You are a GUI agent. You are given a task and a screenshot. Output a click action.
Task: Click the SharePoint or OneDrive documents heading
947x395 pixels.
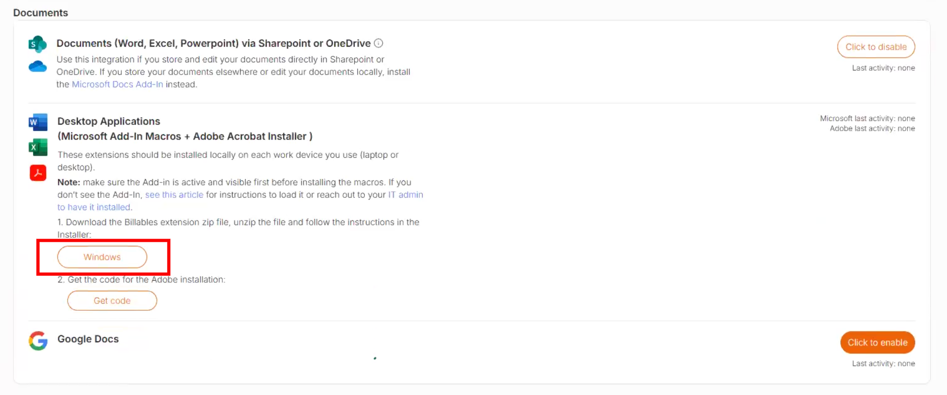[x=213, y=43]
